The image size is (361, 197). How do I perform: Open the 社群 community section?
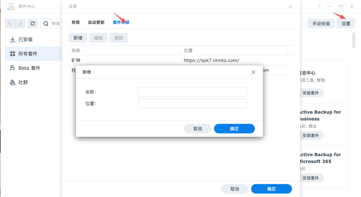[23, 82]
